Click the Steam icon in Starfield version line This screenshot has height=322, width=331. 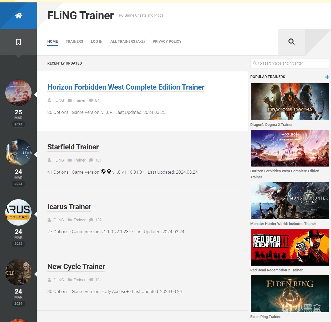pyautogui.click(x=103, y=172)
